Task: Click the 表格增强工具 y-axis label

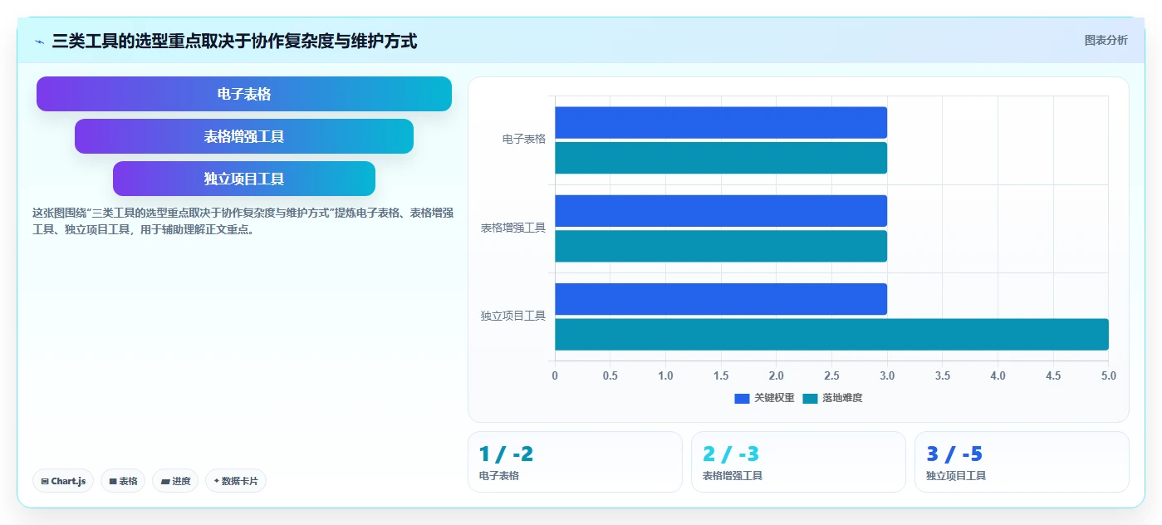Action: click(513, 228)
